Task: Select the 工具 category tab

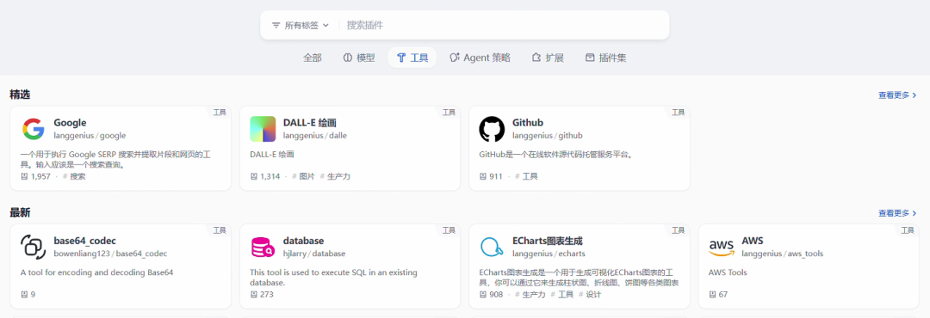Action: 412,58
